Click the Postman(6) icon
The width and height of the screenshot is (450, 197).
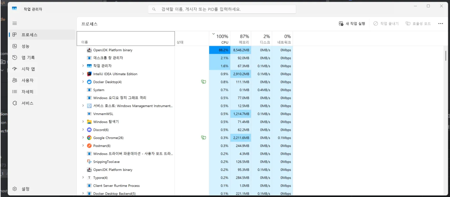(89, 146)
